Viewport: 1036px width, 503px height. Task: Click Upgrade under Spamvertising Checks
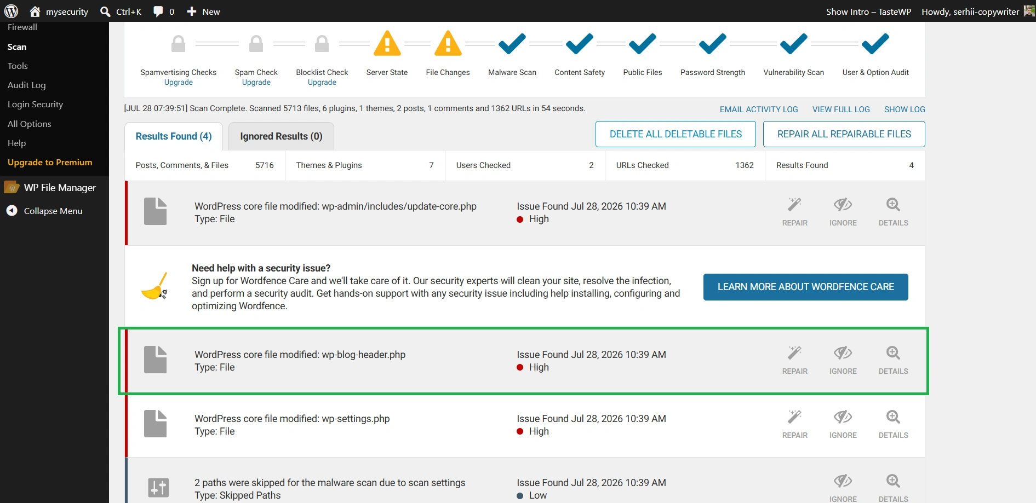pos(179,83)
